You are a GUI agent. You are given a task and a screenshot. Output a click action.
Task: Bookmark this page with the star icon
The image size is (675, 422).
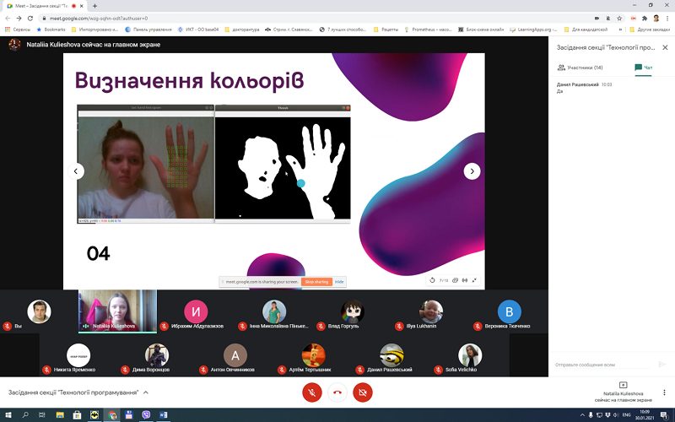tap(619, 18)
